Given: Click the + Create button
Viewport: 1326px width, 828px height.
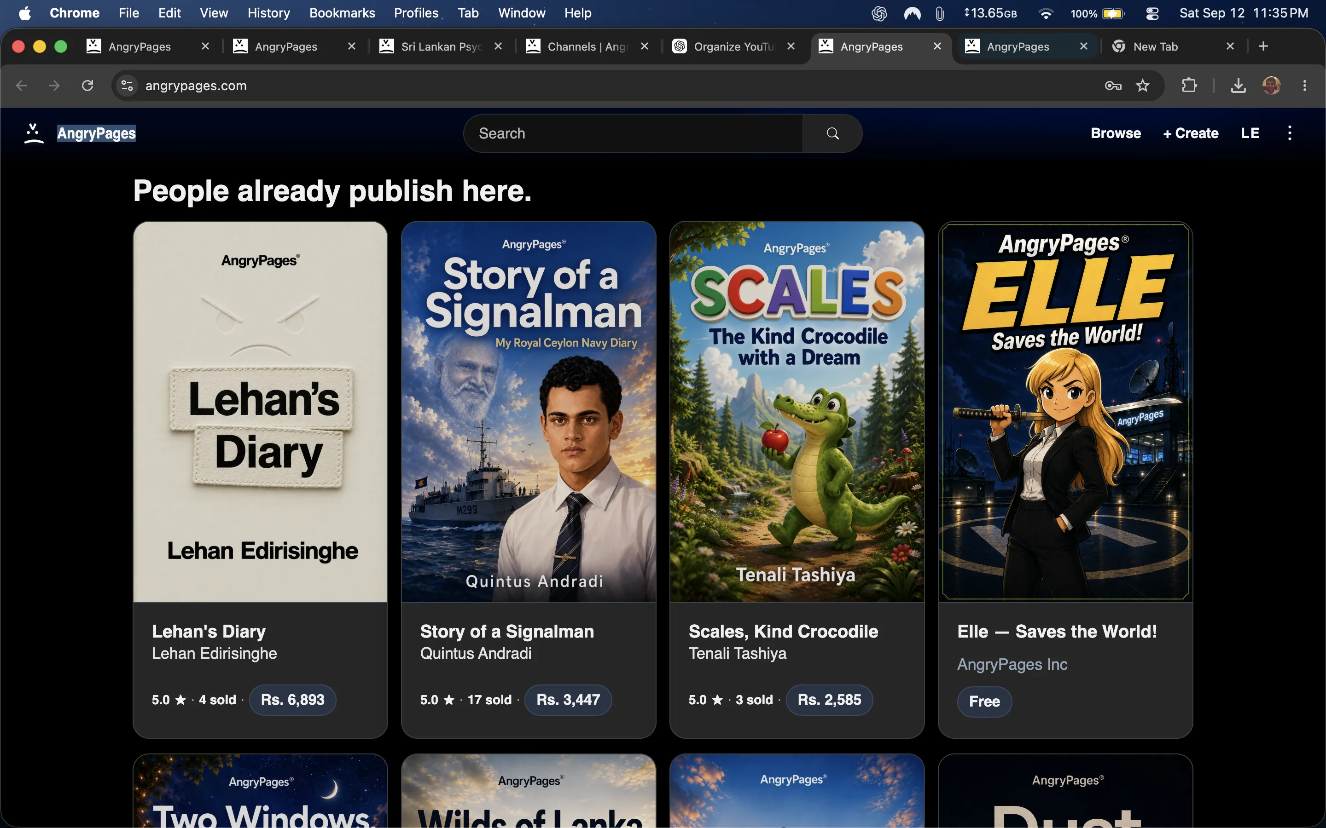Looking at the screenshot, I should tap(1191, 133).
